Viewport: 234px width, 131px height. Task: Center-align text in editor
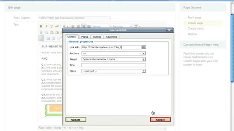[78, 27]
